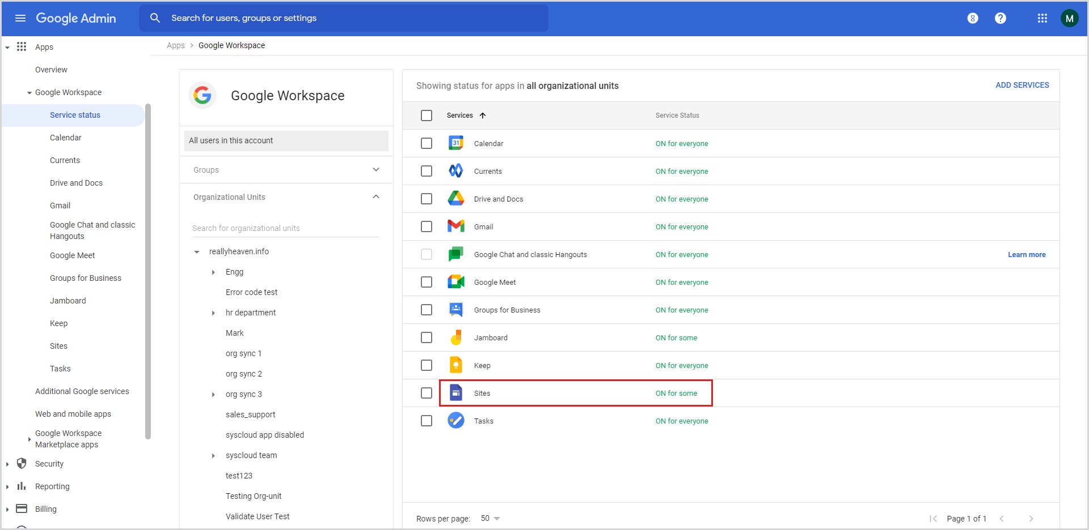Click the top search users field

click(344, 18)
